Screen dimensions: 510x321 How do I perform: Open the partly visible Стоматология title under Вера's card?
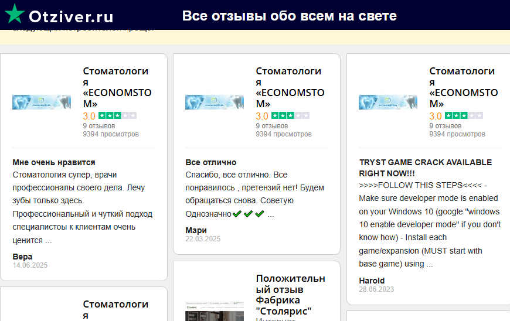coord(115,309)
